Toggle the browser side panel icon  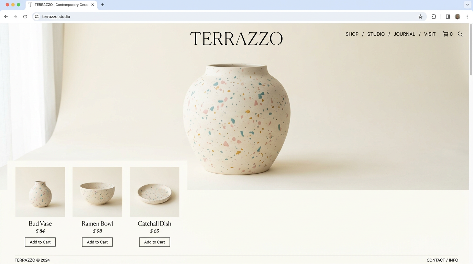pyautogui.click(x=448, y=16)
